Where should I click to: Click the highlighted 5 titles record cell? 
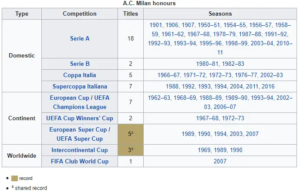130,134
